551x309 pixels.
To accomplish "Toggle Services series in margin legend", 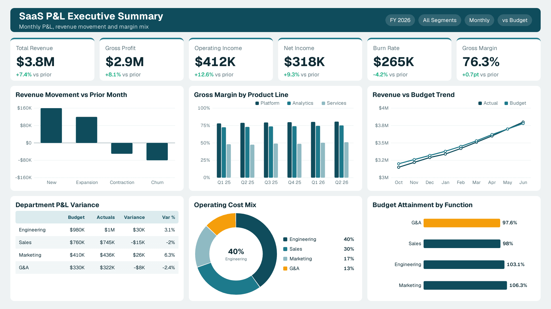I will click(x=334, y=103).
